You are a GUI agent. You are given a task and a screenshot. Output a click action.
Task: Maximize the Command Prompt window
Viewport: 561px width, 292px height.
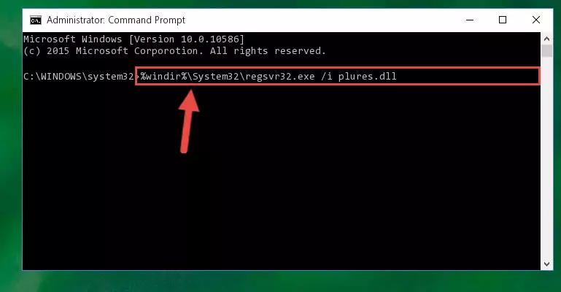tap(503, 20)
